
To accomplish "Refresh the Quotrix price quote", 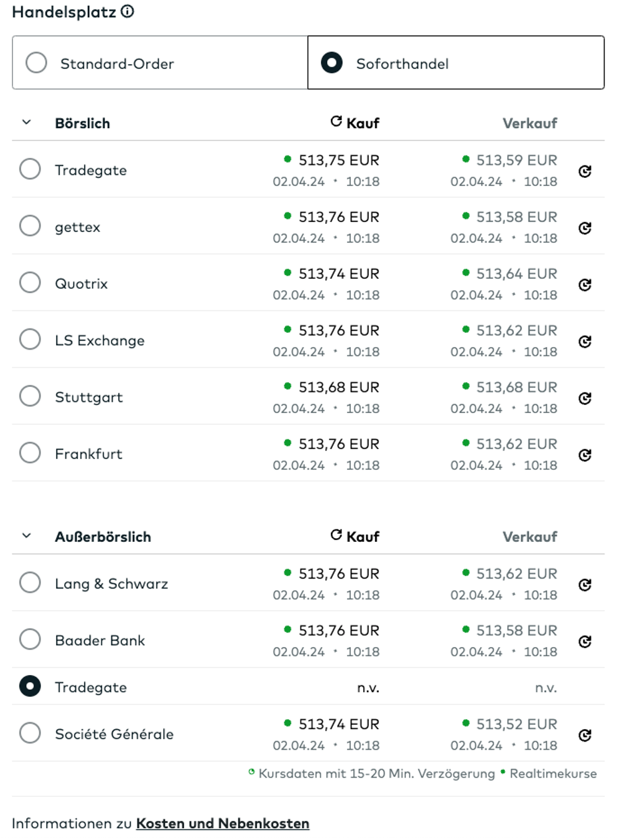I will (x=585, y=284).
